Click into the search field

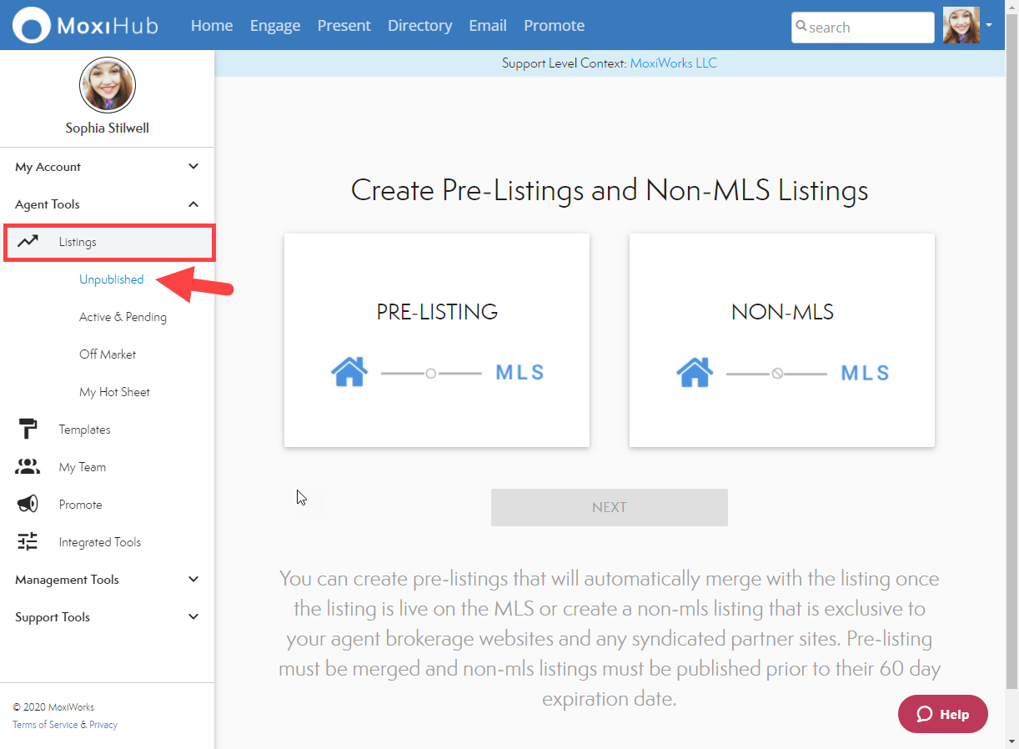(867, 28)
